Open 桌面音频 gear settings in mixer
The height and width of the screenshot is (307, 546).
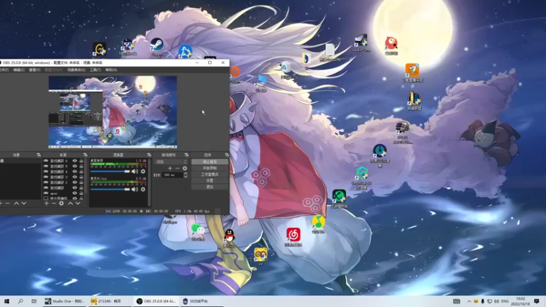pyautogui.click(x=143, y=171)
